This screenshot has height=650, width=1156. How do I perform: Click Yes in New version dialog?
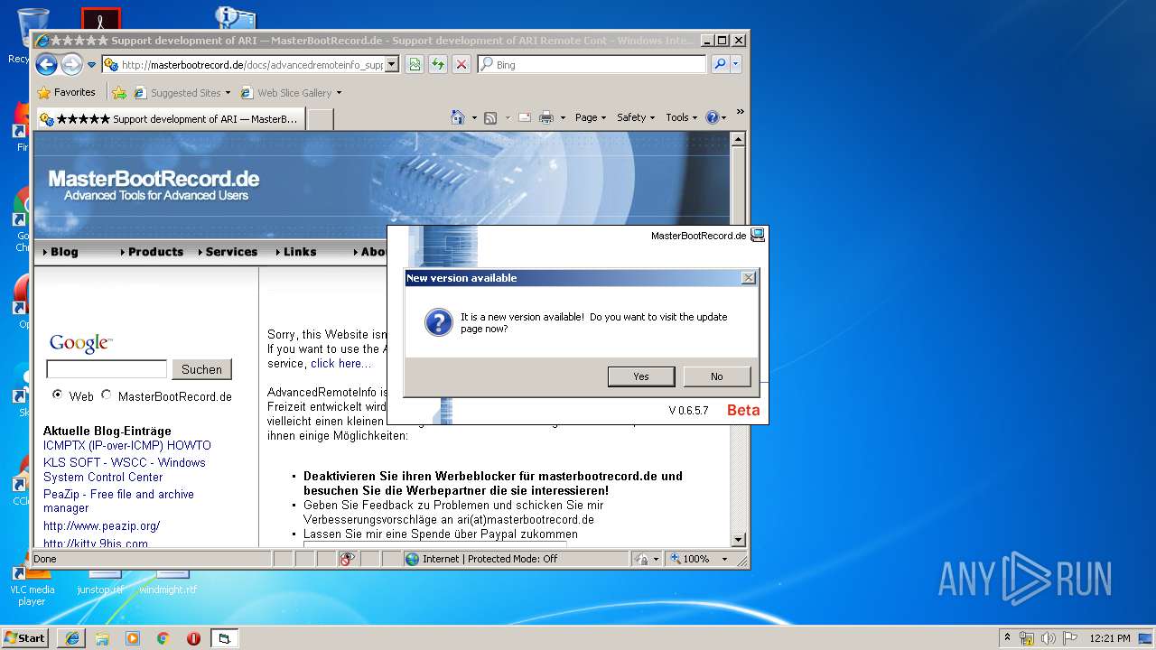(x=641, y=376)
